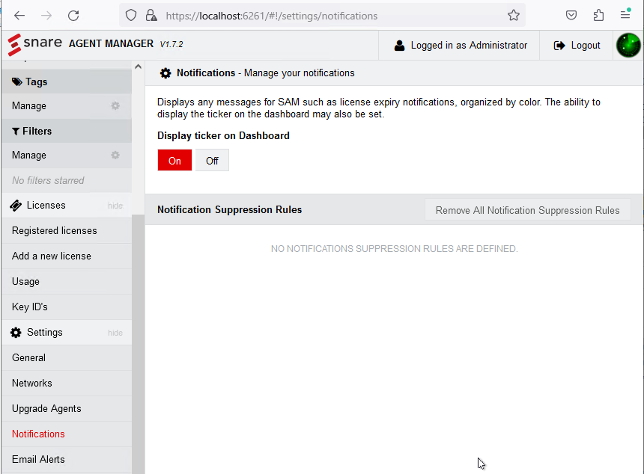Click the 'Display ticker on Dashboard' label
Viewport: 644px width, 474px height.
223,136
